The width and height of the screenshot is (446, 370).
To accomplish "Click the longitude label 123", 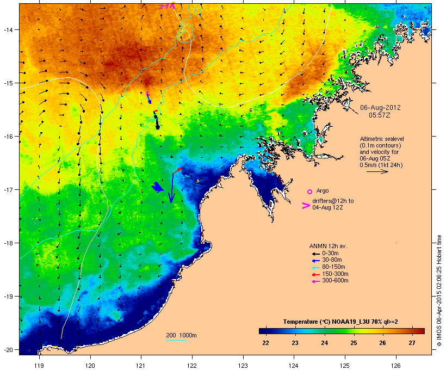I will 243,366.
